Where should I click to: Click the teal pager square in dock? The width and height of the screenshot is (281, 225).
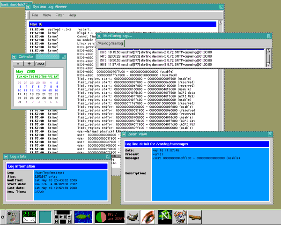[45, 216]
